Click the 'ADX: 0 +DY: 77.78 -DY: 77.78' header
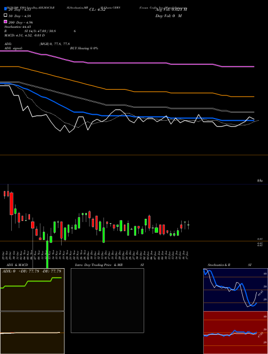This screenshot has height=354, width=268. 32,271
